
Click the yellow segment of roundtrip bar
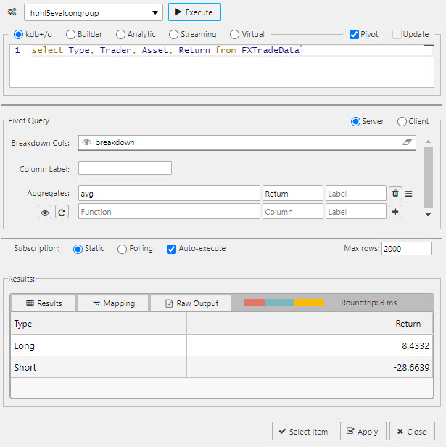point(310,303)
